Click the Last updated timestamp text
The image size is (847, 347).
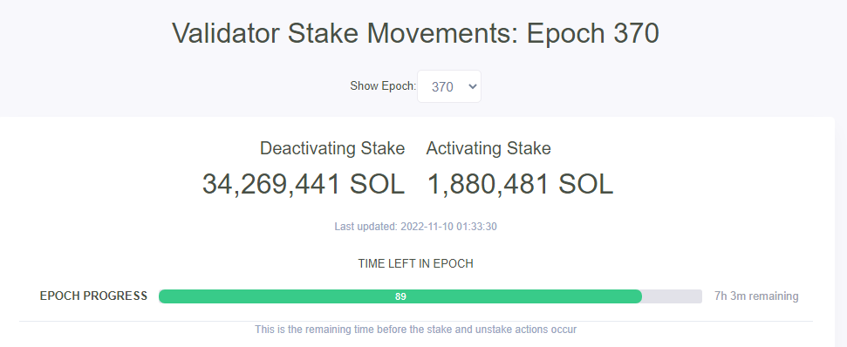pos(415,227)
